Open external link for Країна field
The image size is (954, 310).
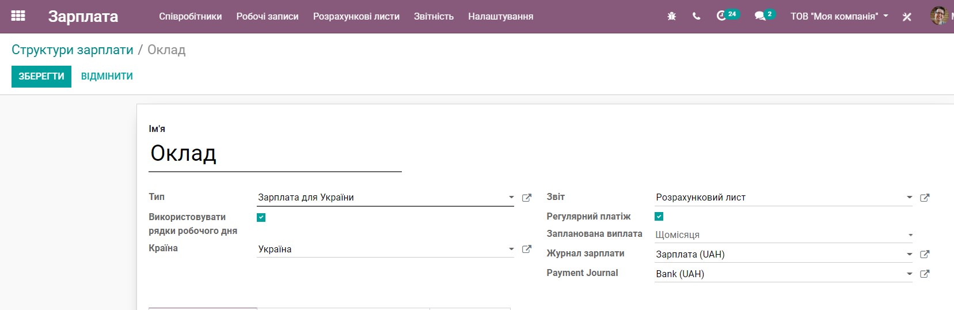tap(526, 249)
